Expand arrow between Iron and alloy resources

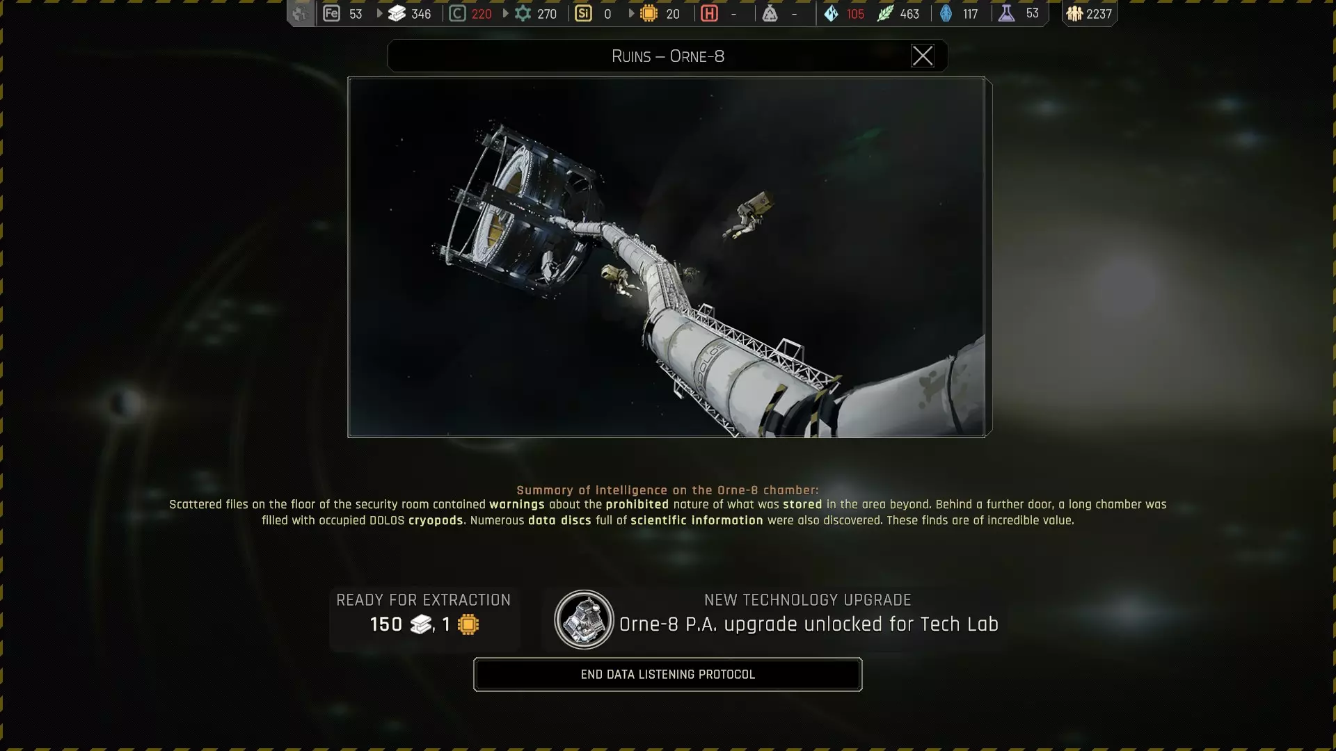pyautogui.click(x=379, y=13)
